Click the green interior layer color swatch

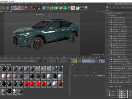(x=109, y=93)
